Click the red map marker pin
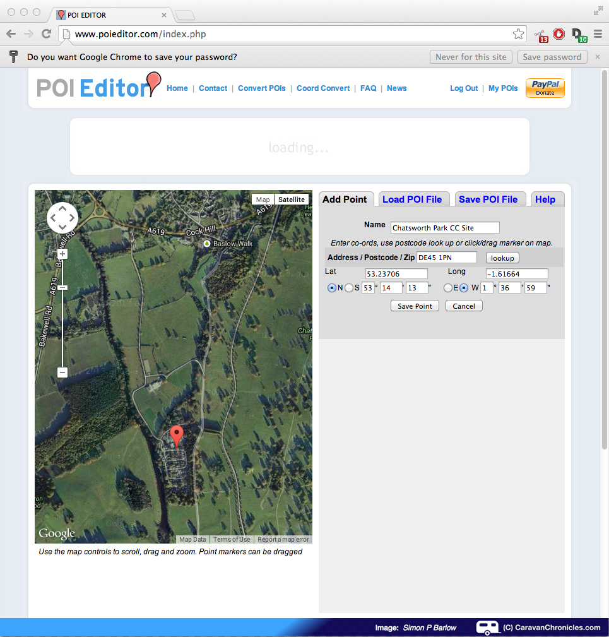This screenshot has height=637, width=609. point(177,435)
